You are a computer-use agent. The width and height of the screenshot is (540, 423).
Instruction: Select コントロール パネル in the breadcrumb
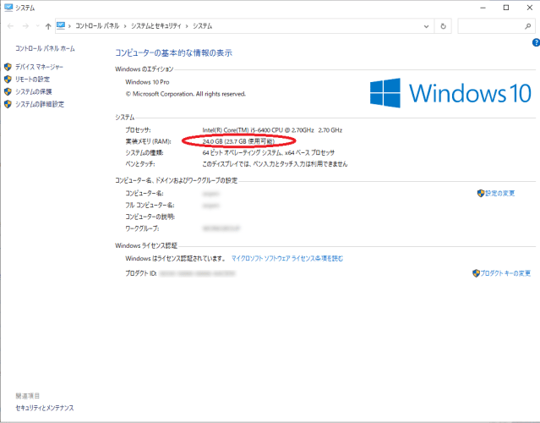97,26
